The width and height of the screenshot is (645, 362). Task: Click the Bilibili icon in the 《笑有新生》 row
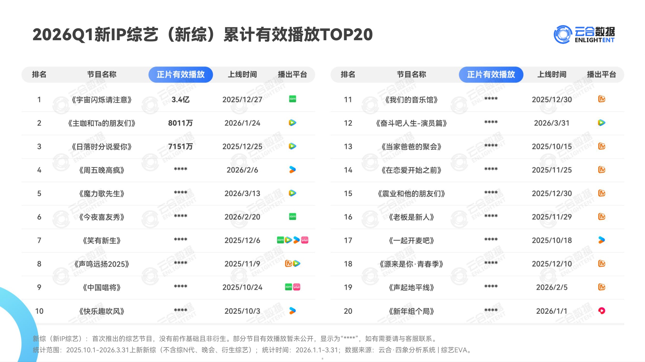click(x=304, y=240)
